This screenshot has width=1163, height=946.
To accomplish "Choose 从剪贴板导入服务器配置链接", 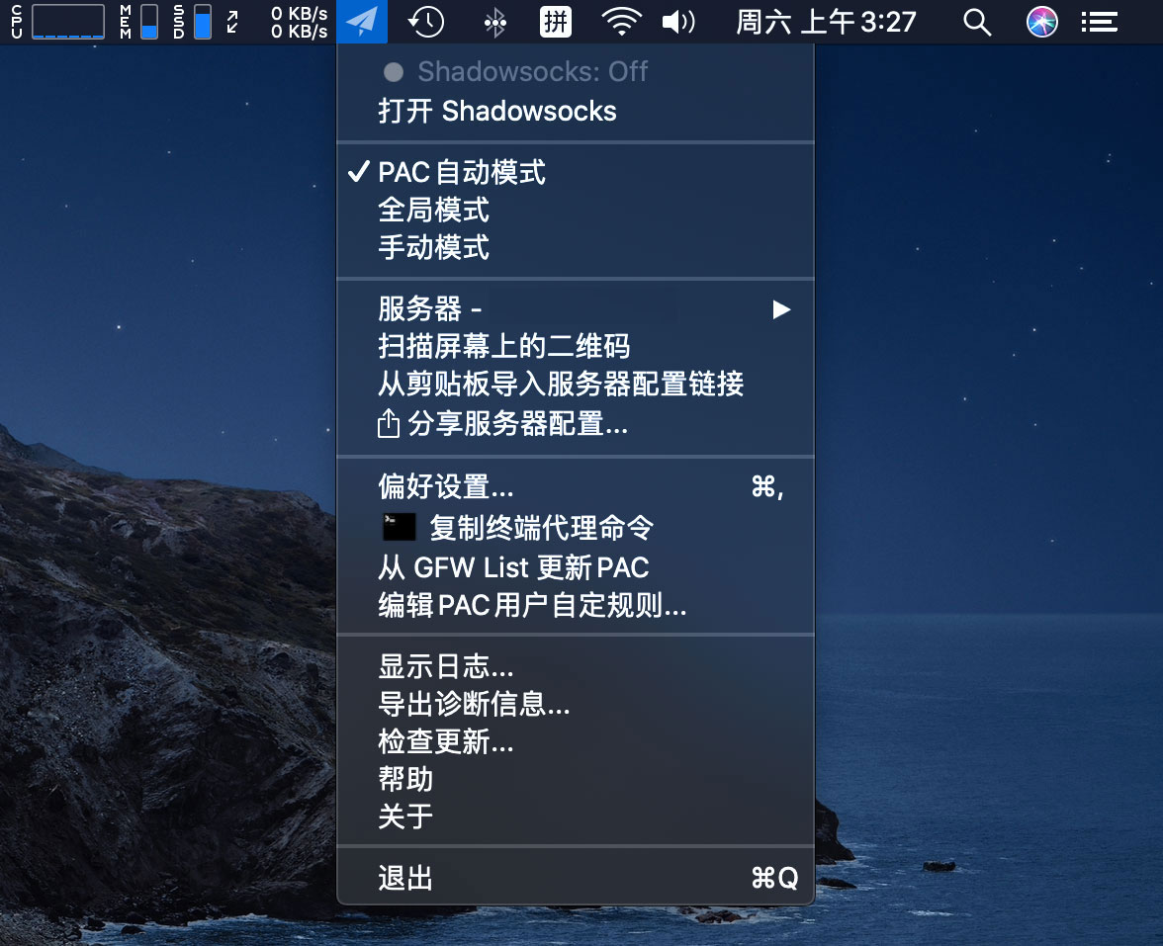I will pyautogui.click(x=575, y=384).
